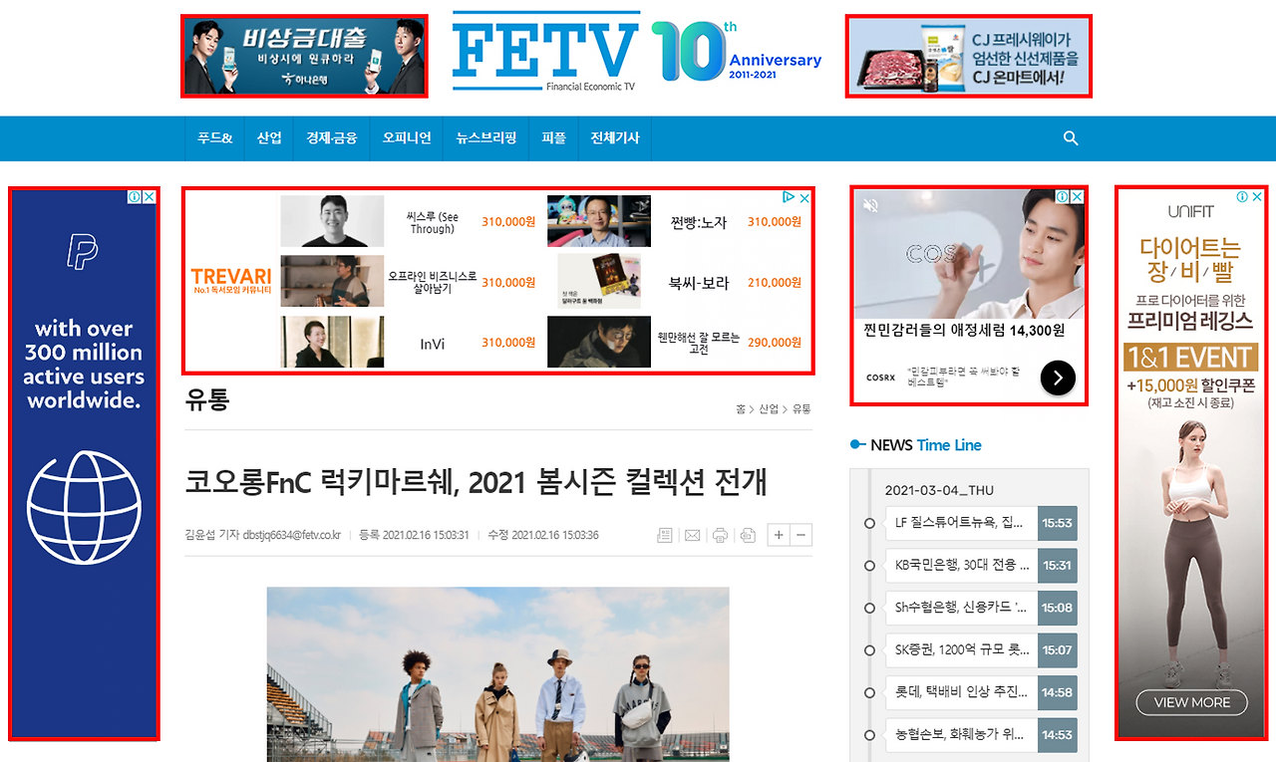The height and width of the screenshot is (762, 1276).
Task: Close the TREVARI banner ad
Action: point(803,198)
